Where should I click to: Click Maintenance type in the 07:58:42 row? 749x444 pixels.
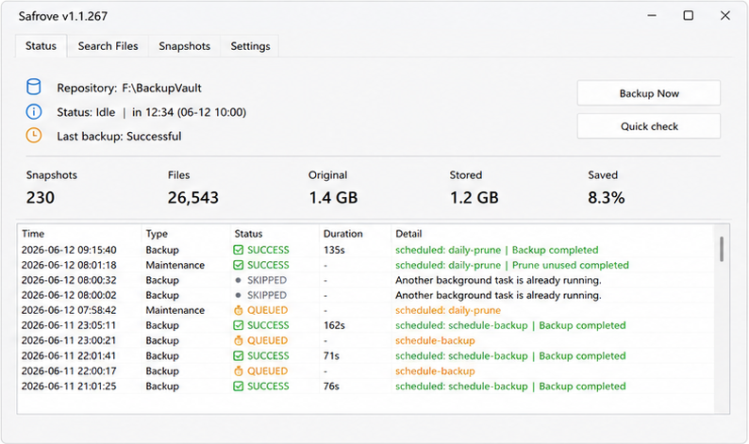pyautogui.click(x=175, y=310)
